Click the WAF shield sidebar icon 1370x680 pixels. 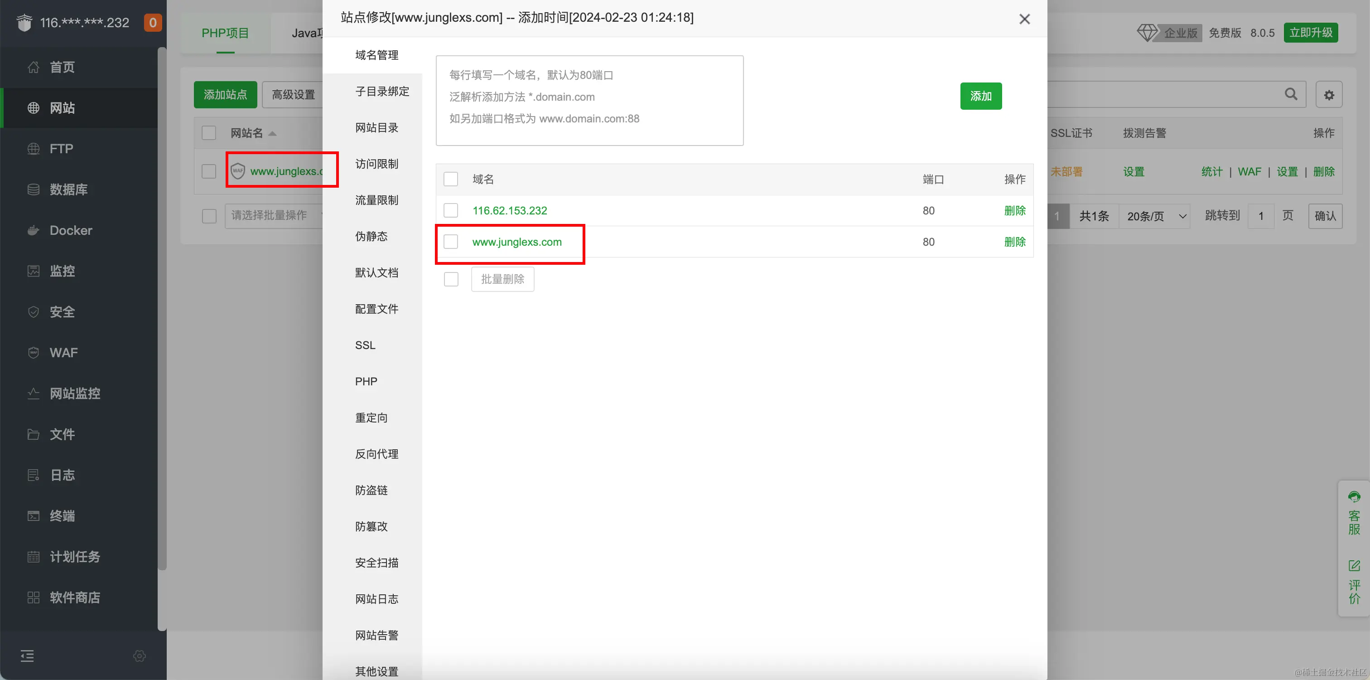(x=33, y=352)
